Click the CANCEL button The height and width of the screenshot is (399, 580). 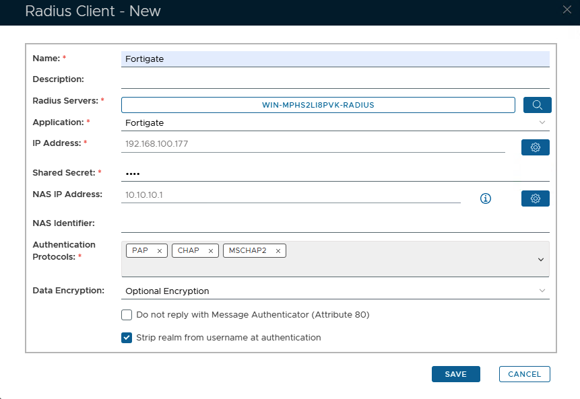[524, 374]
